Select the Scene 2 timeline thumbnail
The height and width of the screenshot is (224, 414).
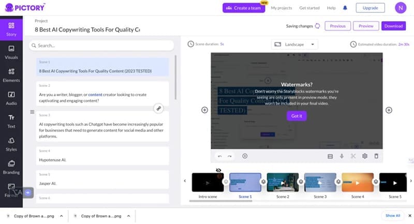[x=283, y=182]
